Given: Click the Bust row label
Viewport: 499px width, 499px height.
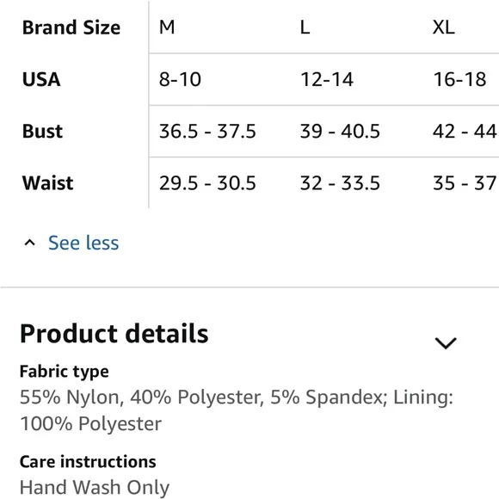Looking at the screenshot, I should tap(42, 131).
